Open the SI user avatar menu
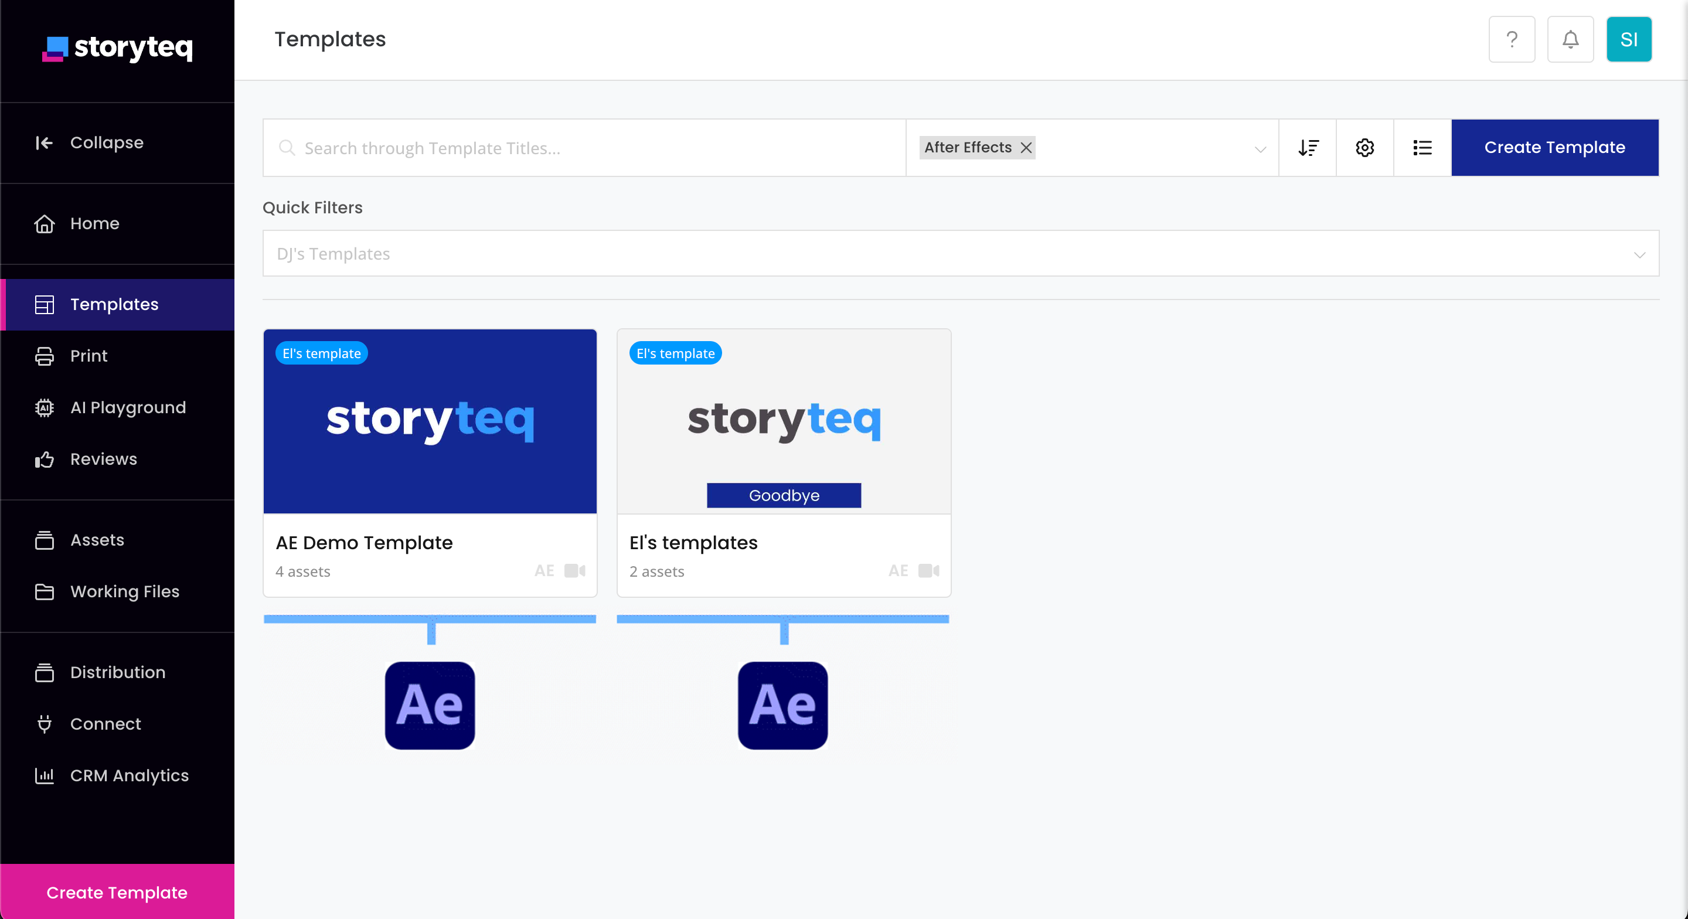Screen dimensions: 1688x919 [x=1628, y=39]
